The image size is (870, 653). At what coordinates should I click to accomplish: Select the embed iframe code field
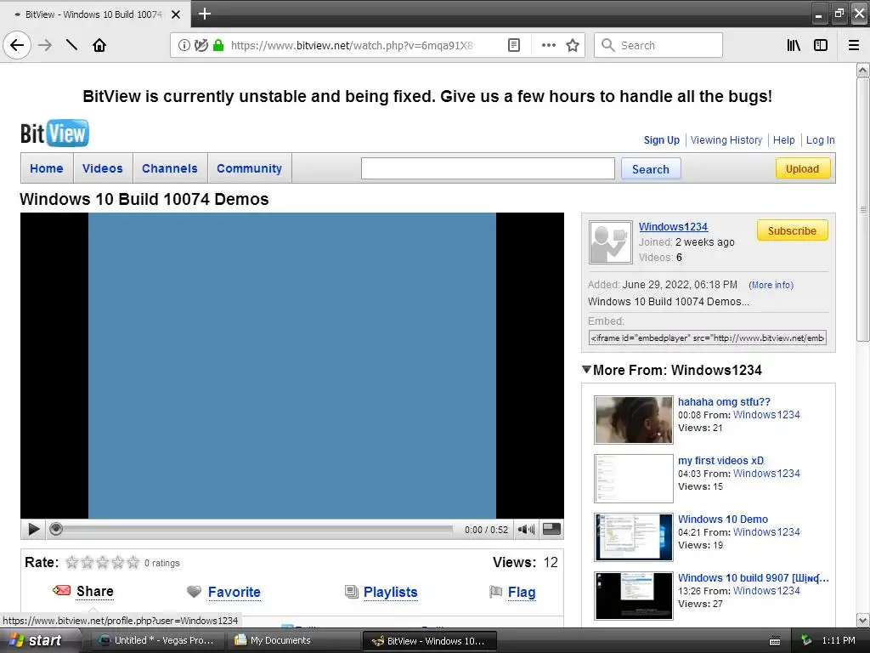(x=708, y=338)
